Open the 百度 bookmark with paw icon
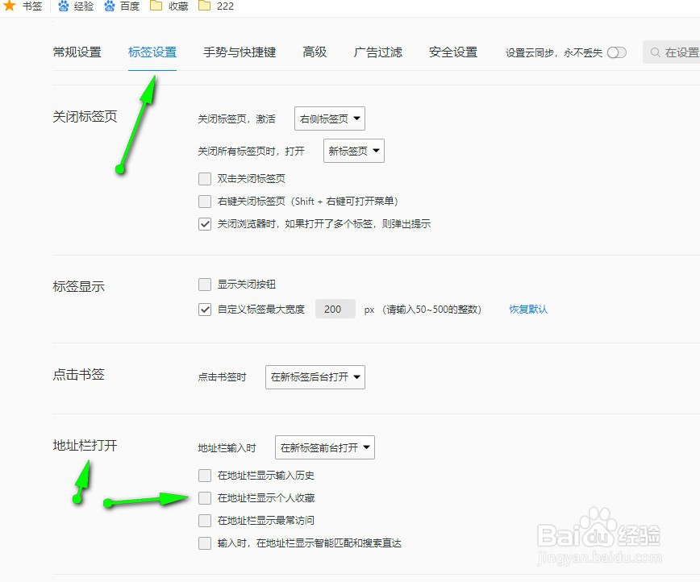 [121, 6]
